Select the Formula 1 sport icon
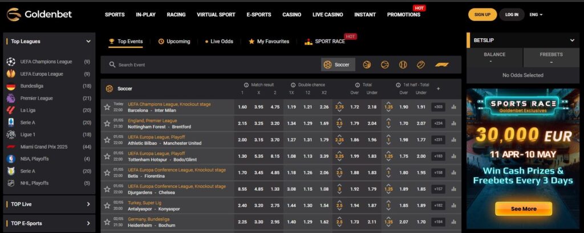Viewport: 584px width, 233px height. point(442,65)
